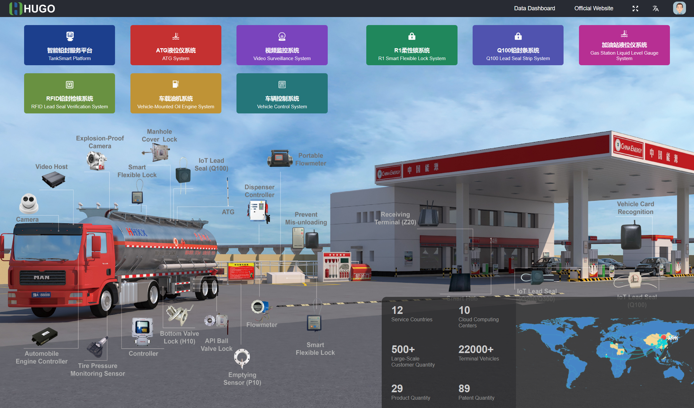Click the Manhole Cover Lock device image
Screen dimensions: 694x408
click(x=157, y=152)
